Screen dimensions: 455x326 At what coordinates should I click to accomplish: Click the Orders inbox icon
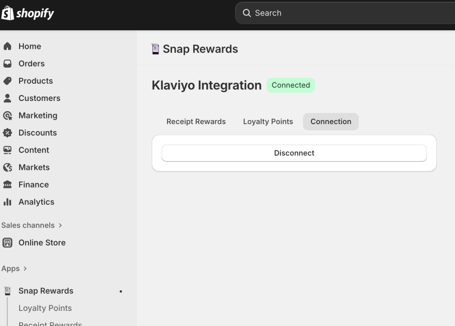tap(7, 64)
